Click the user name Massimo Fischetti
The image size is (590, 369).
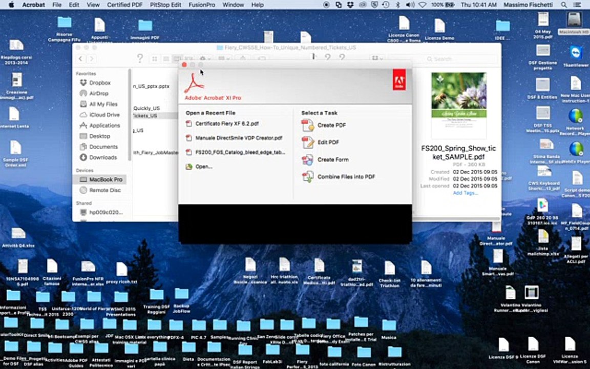529,5
